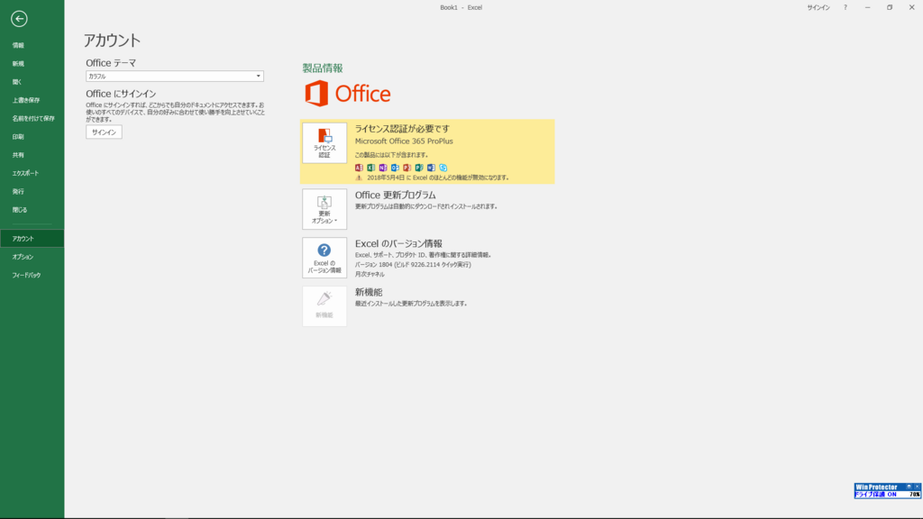
Task: Open help with the question mark
Action: click(x=845, y=7)
